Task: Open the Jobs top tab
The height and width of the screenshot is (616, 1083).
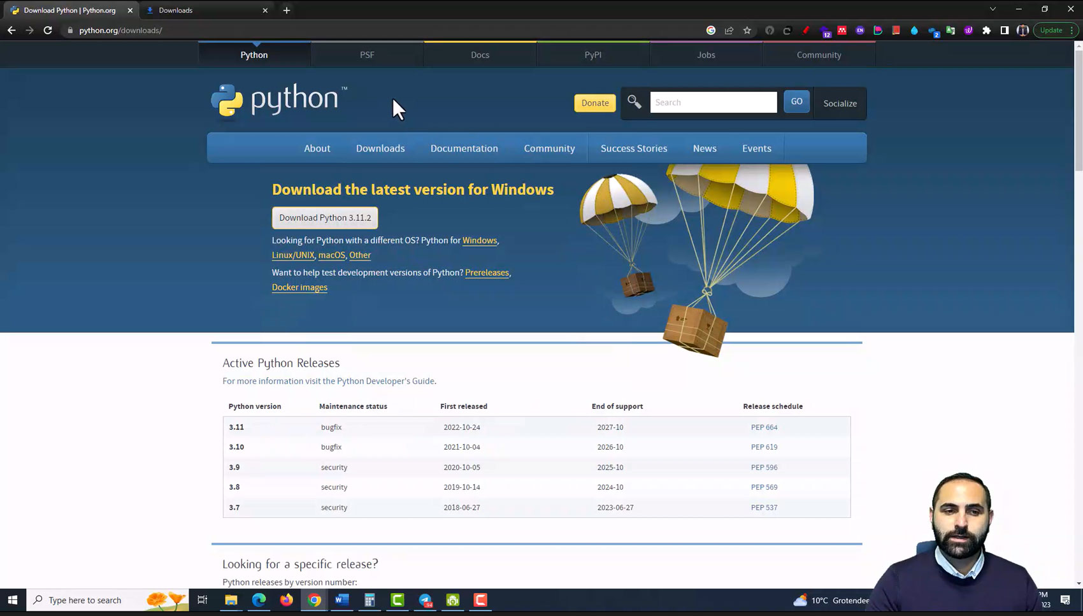Action: [x=706, y=55]
